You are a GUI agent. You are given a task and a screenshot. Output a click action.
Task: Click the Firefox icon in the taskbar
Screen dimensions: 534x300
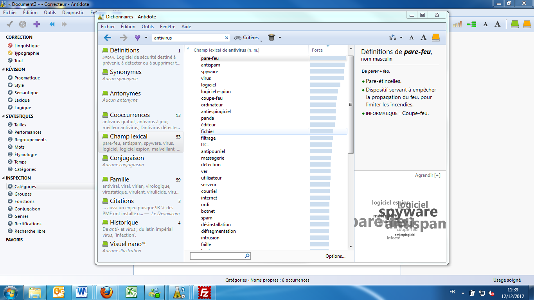[106, 292]
